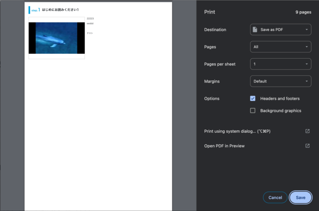The height and width of the screenshot is (211, 319).
Task: Click the arrow on the Pages per sheet field
Action: 306,64
